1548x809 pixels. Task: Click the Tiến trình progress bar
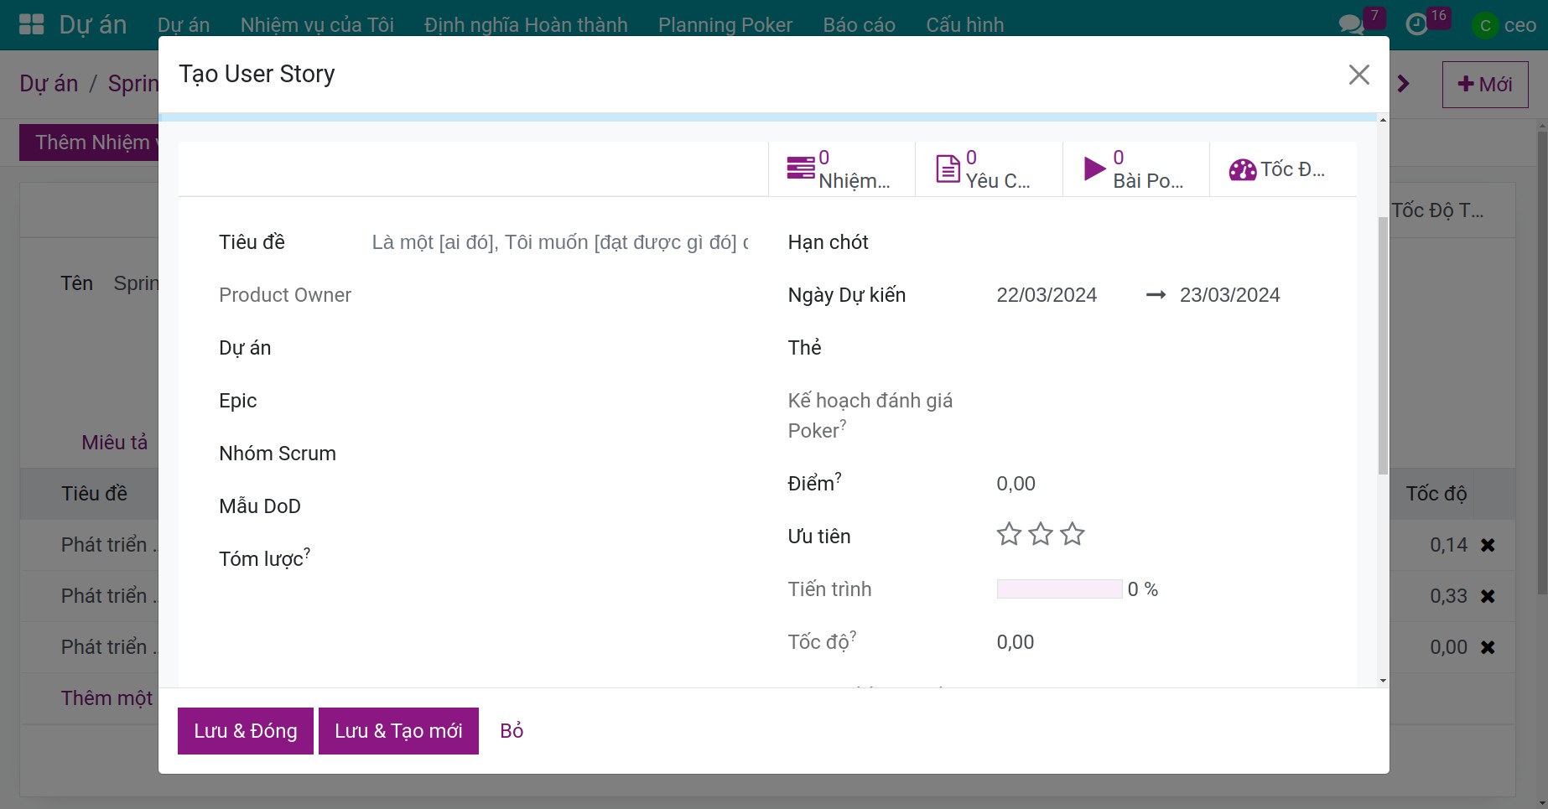tap(1059, 589)
